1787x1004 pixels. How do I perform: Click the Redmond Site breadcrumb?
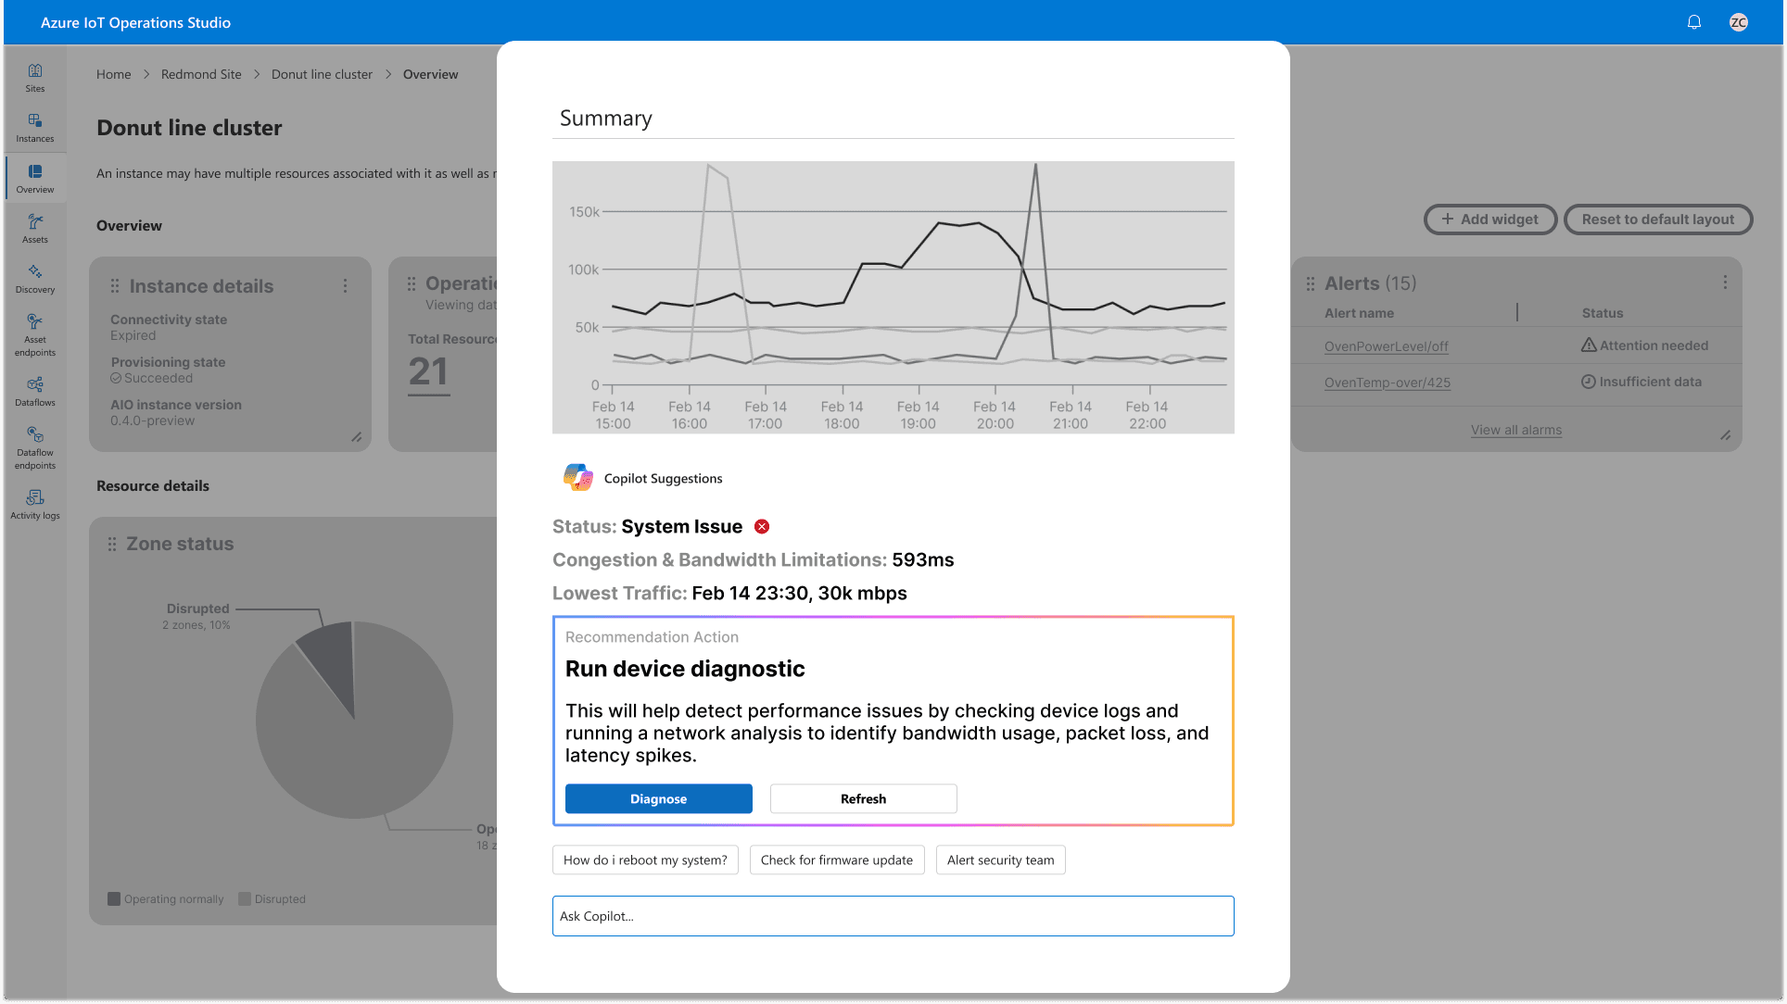pyautogui.click(x=201, y=74)
